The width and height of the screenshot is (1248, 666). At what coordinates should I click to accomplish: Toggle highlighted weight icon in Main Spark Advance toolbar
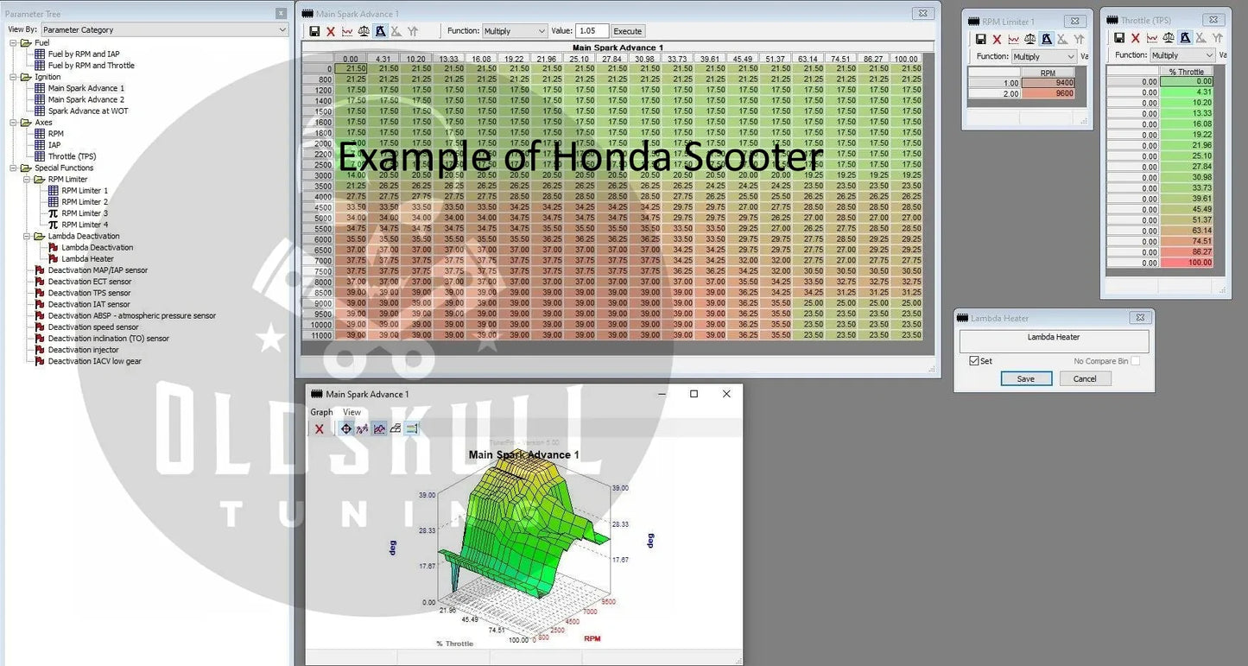[x=380, y=31]
